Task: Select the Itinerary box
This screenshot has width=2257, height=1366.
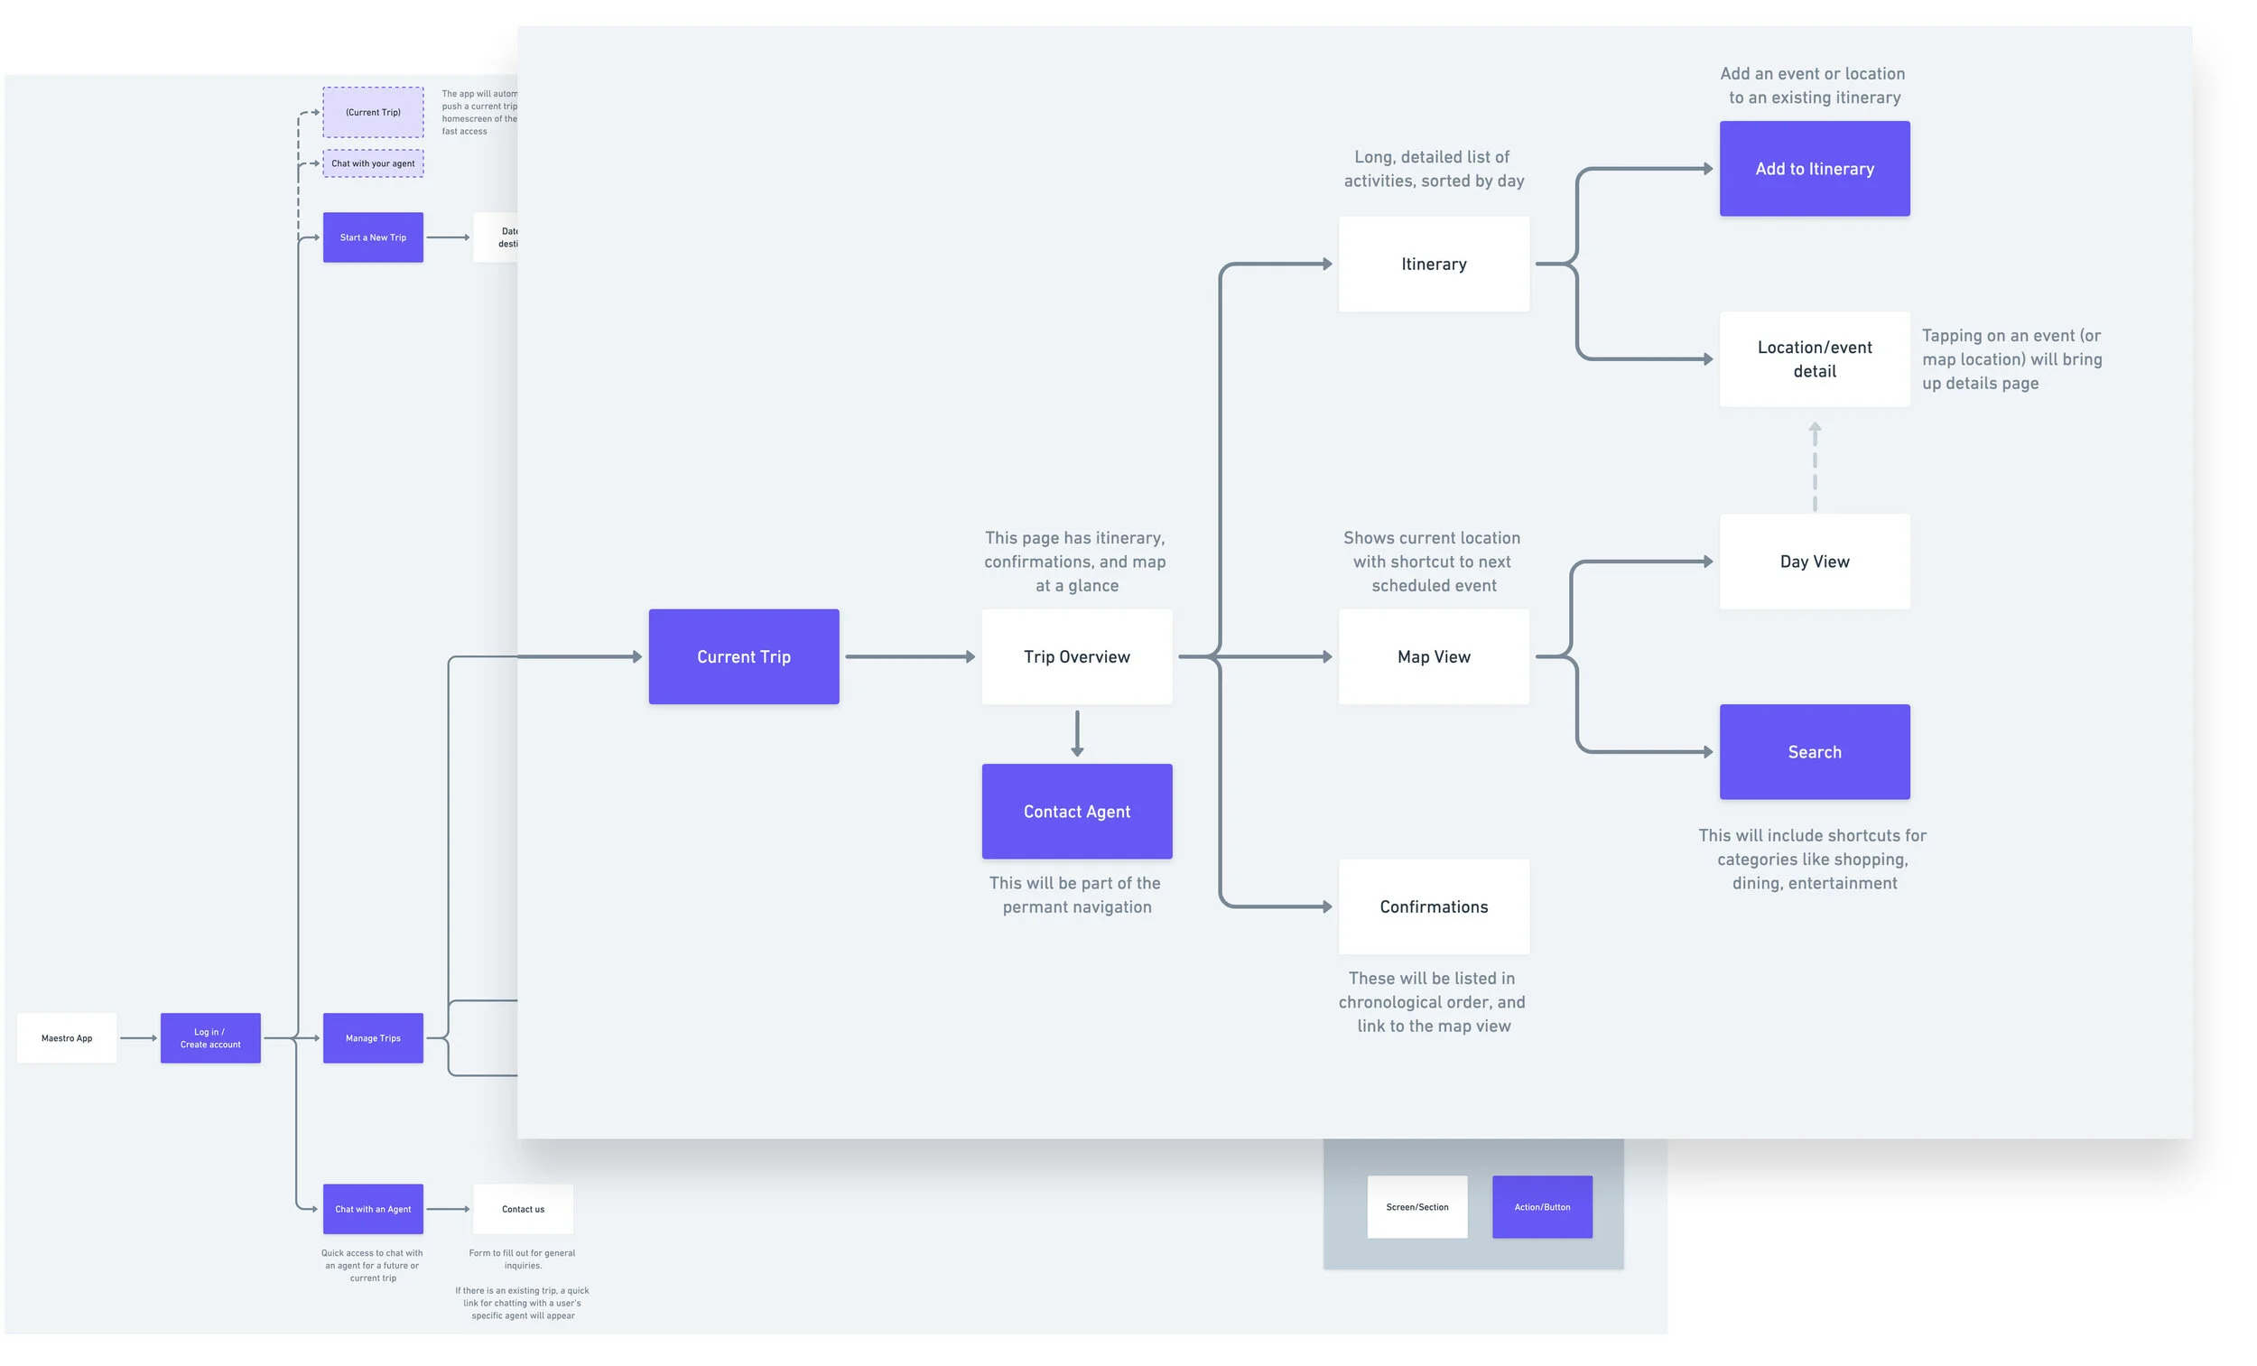Action: (x=1434, y=264)
